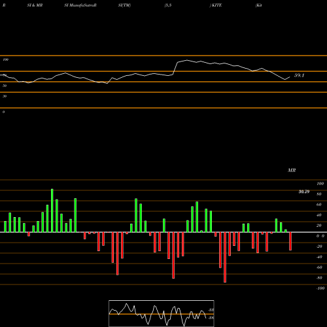
Task: Click the 60 label on the MR axis
Action: [x=319, y=205]
